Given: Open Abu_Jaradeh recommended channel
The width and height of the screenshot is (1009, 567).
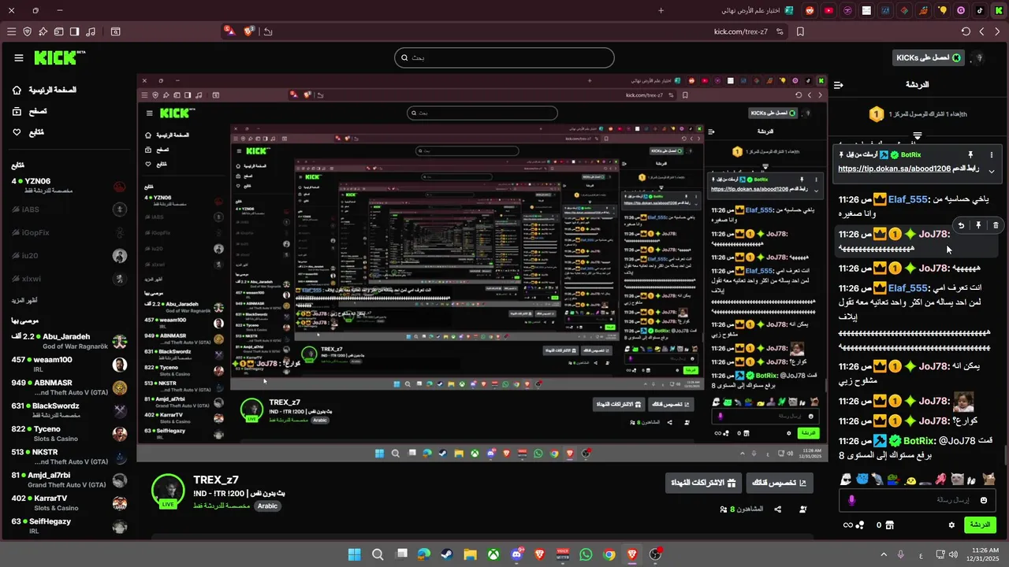Looking at the screenshot, I should click(69, 341).
